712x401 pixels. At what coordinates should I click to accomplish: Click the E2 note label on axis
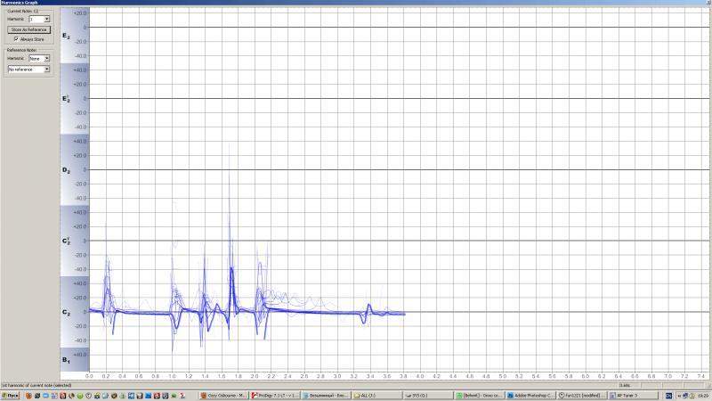pos(65,36)
